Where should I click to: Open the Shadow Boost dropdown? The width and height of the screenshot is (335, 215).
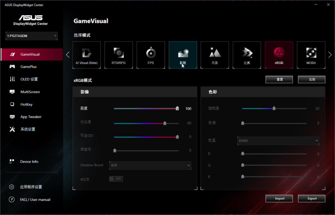(x=150, y=165)
